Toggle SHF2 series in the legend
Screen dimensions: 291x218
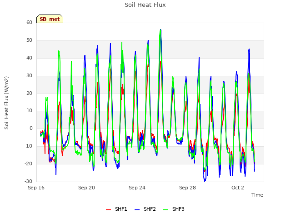145,209
